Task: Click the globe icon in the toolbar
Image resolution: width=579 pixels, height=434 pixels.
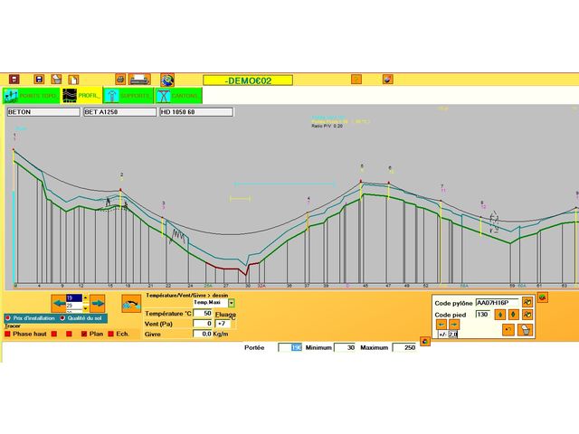Action: (x=167, y=80)
